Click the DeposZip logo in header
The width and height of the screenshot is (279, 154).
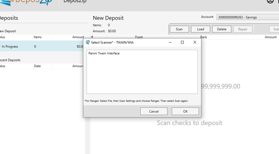point(26,2)
